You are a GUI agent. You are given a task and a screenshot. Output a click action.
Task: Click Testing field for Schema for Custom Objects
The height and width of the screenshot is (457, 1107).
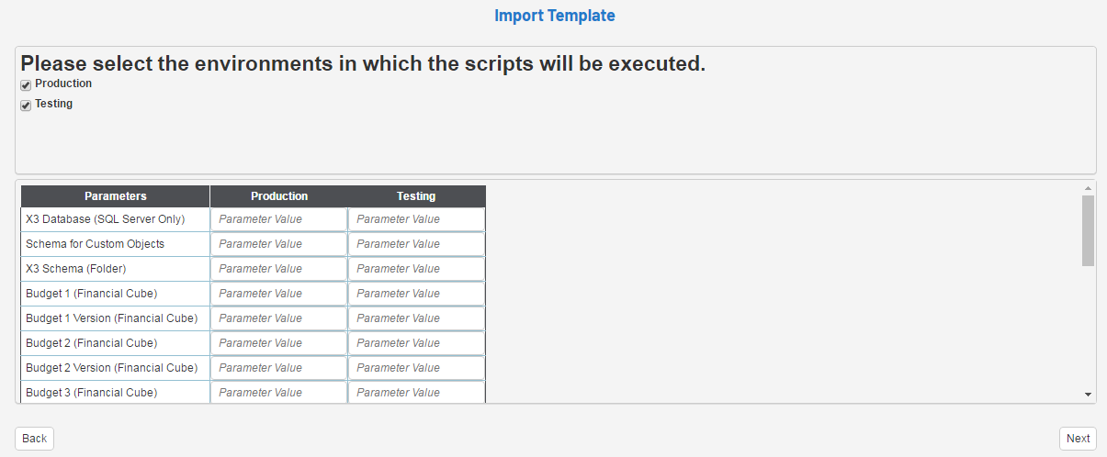pyautogui.click(x=416, y=244)
